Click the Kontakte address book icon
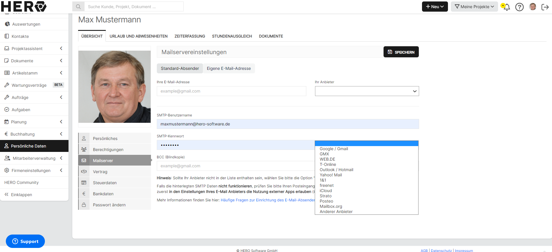 pyautogui.click(x=7, y=36)
